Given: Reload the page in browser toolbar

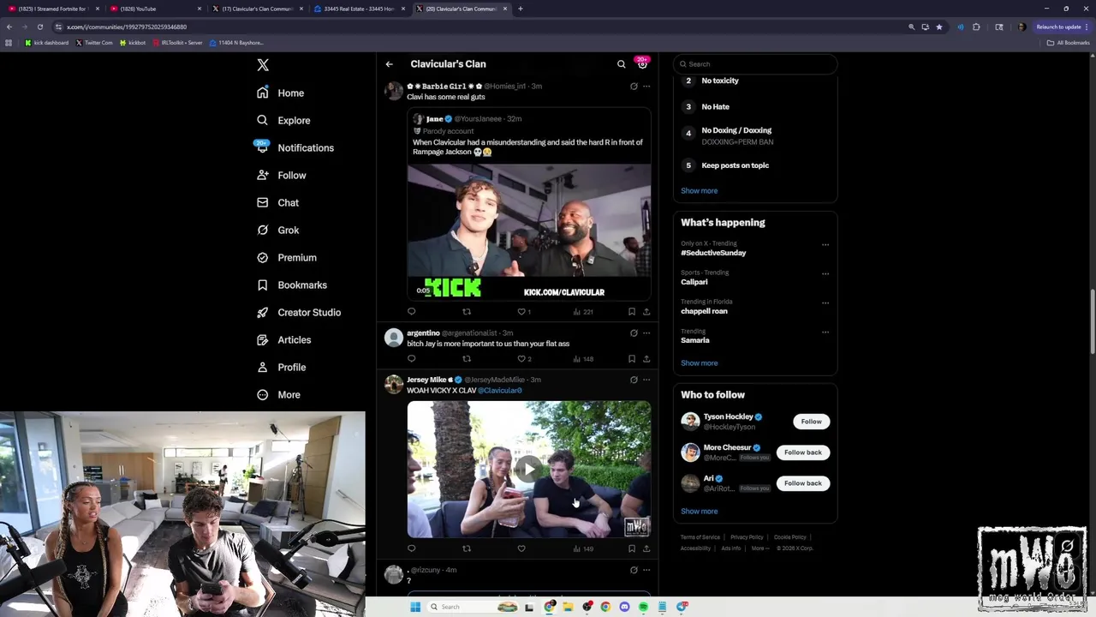Looking at the screenshot, I should [x=39, y=27].
